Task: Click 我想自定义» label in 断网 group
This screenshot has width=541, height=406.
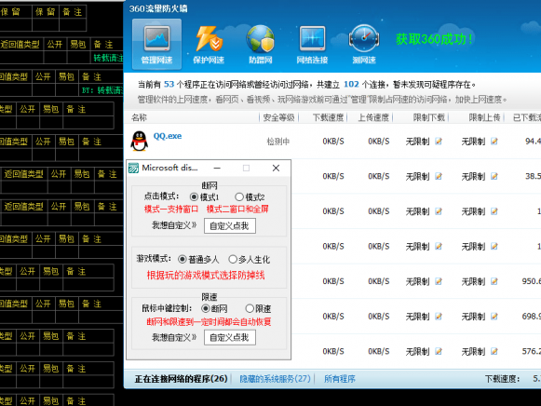Action: coord(174,225)
